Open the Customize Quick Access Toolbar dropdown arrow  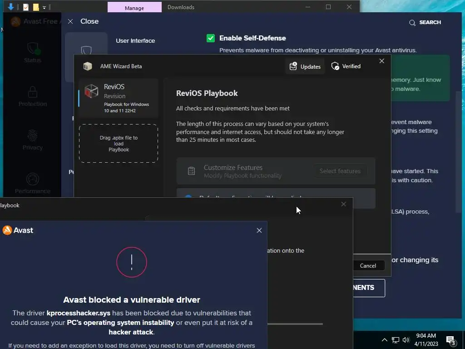(x=44, y=8)
